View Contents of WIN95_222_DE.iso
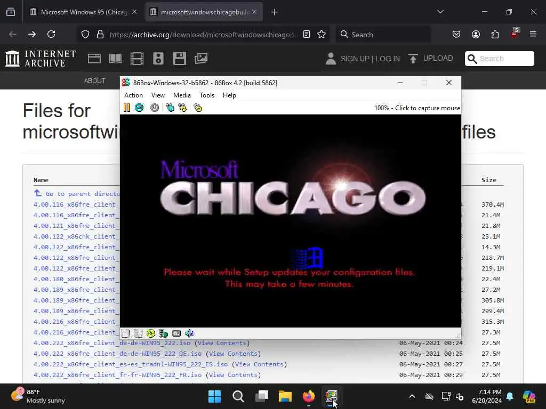The image size is (546, 409). pyautogui.click(x=234, y=354)
